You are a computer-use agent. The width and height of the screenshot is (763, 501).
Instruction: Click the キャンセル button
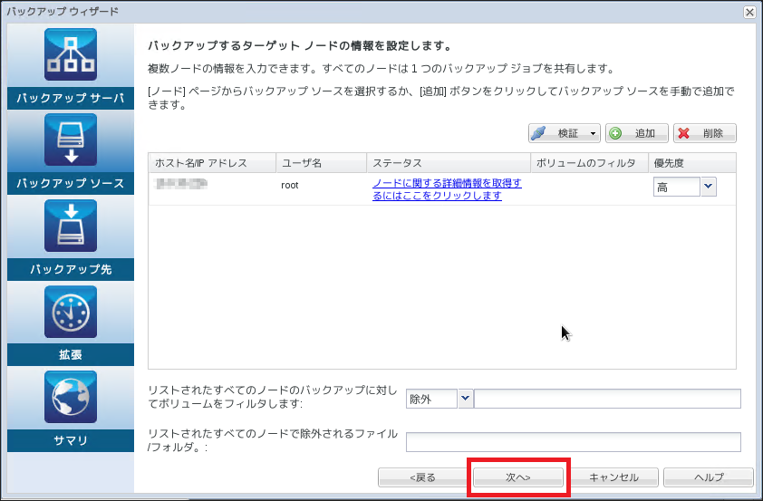[x=613, y=477]
